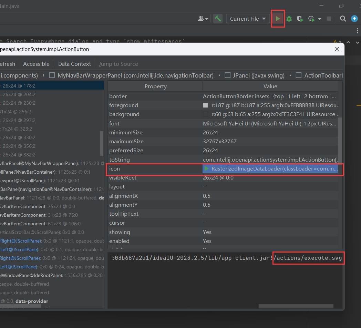
Task: Select the toolTipText property row
Action: click(223, 214)
